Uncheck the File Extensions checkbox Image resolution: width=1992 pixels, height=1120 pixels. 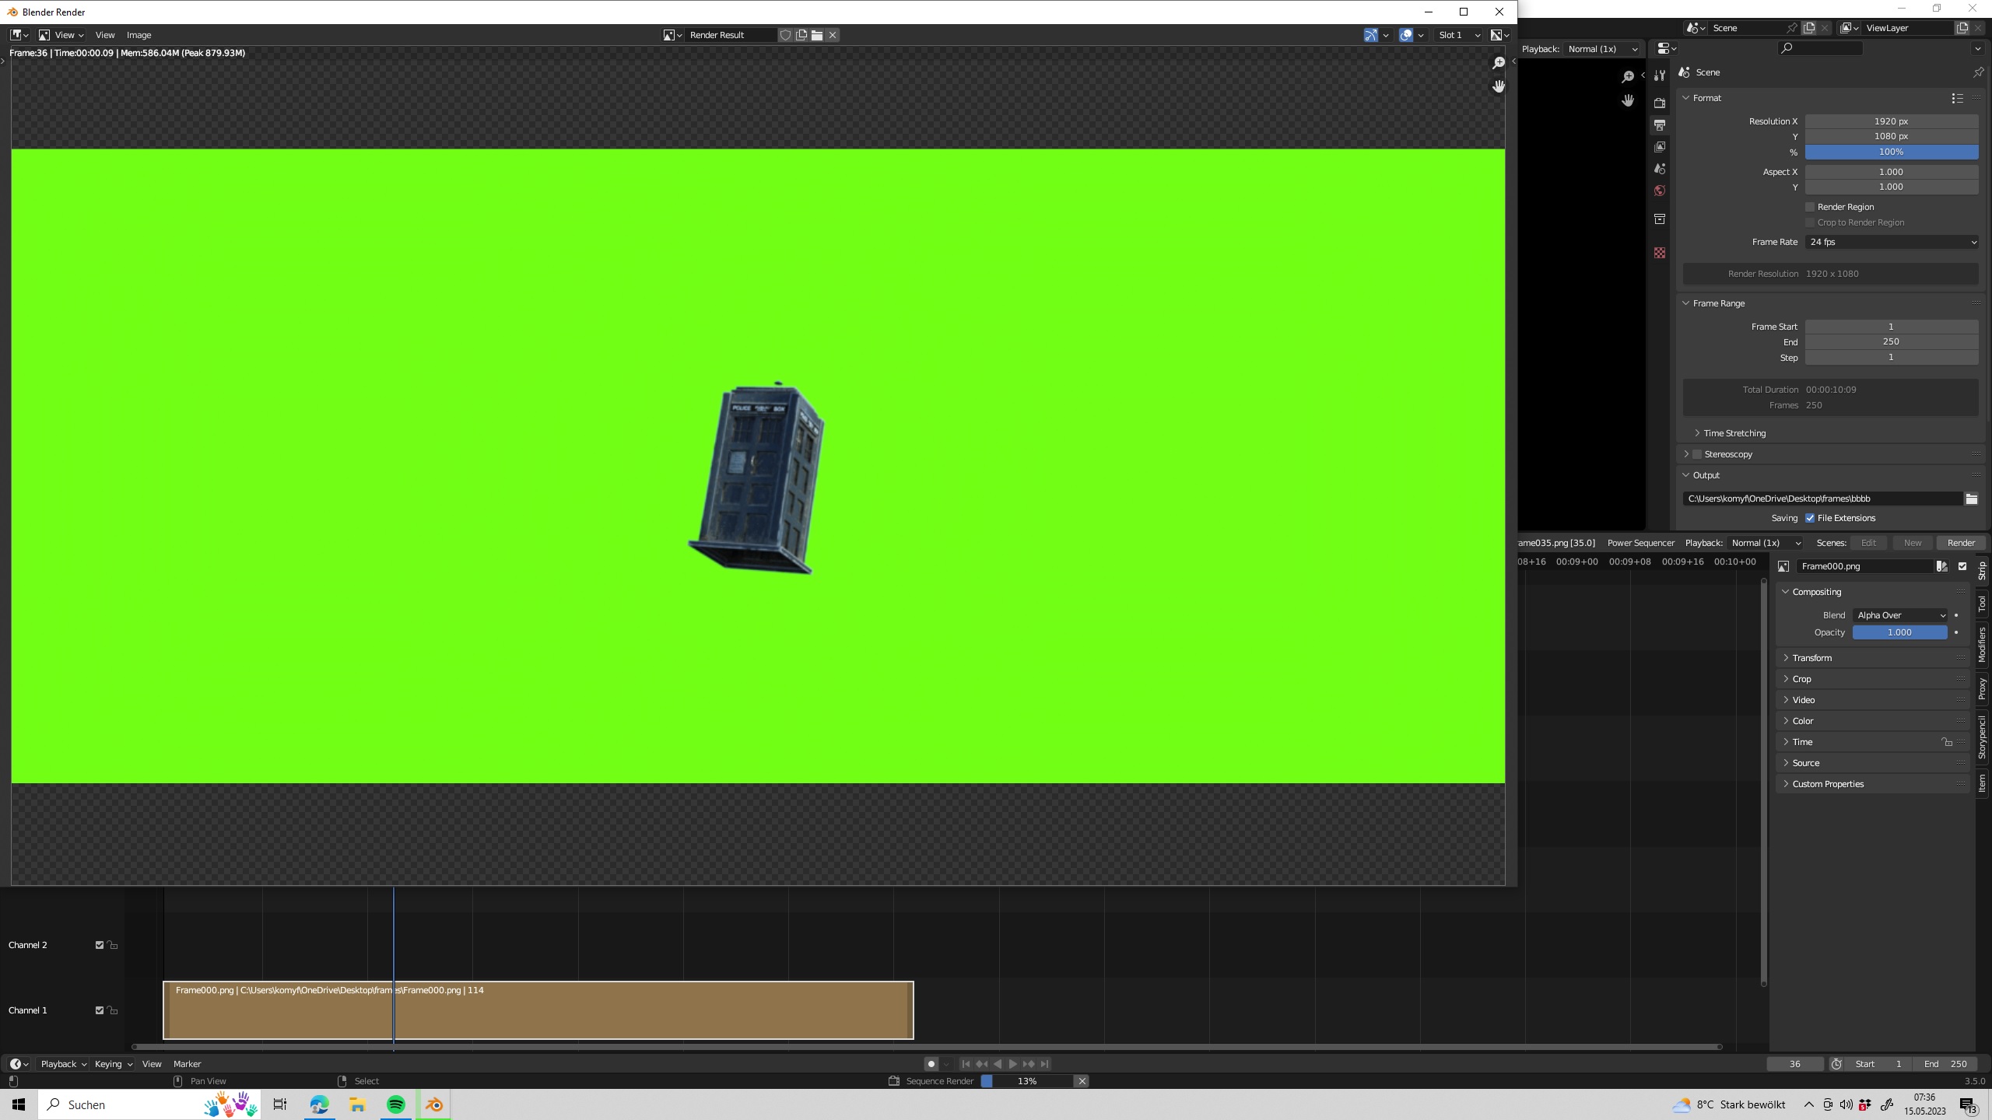pos(1810,518)
